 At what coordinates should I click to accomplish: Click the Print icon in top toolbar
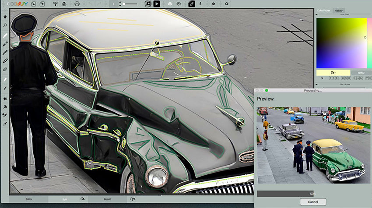[x=77, y=3]
